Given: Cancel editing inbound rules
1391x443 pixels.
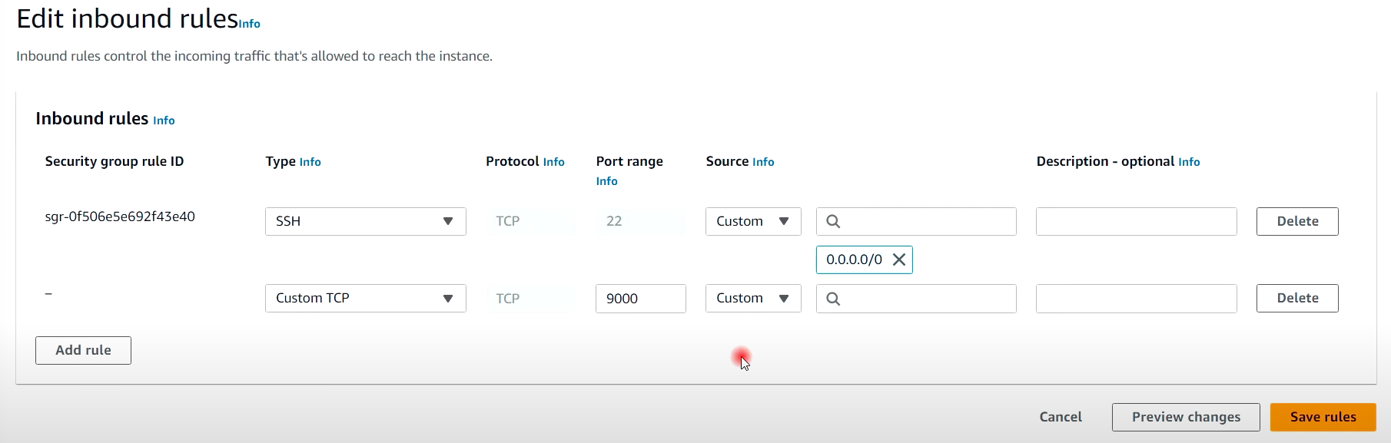Looking at the screenshot, I should [1061, 417].
